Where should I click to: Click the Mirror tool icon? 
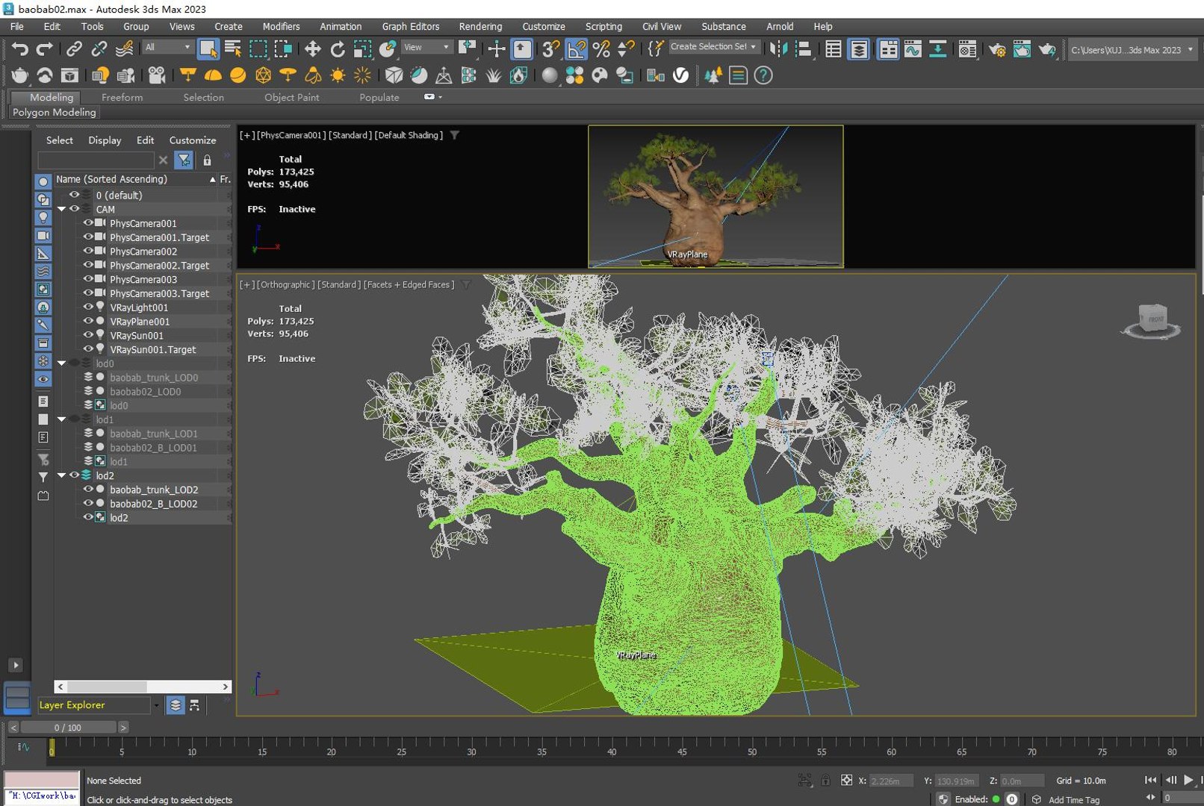pyautogui.click(x=778, y=49)
